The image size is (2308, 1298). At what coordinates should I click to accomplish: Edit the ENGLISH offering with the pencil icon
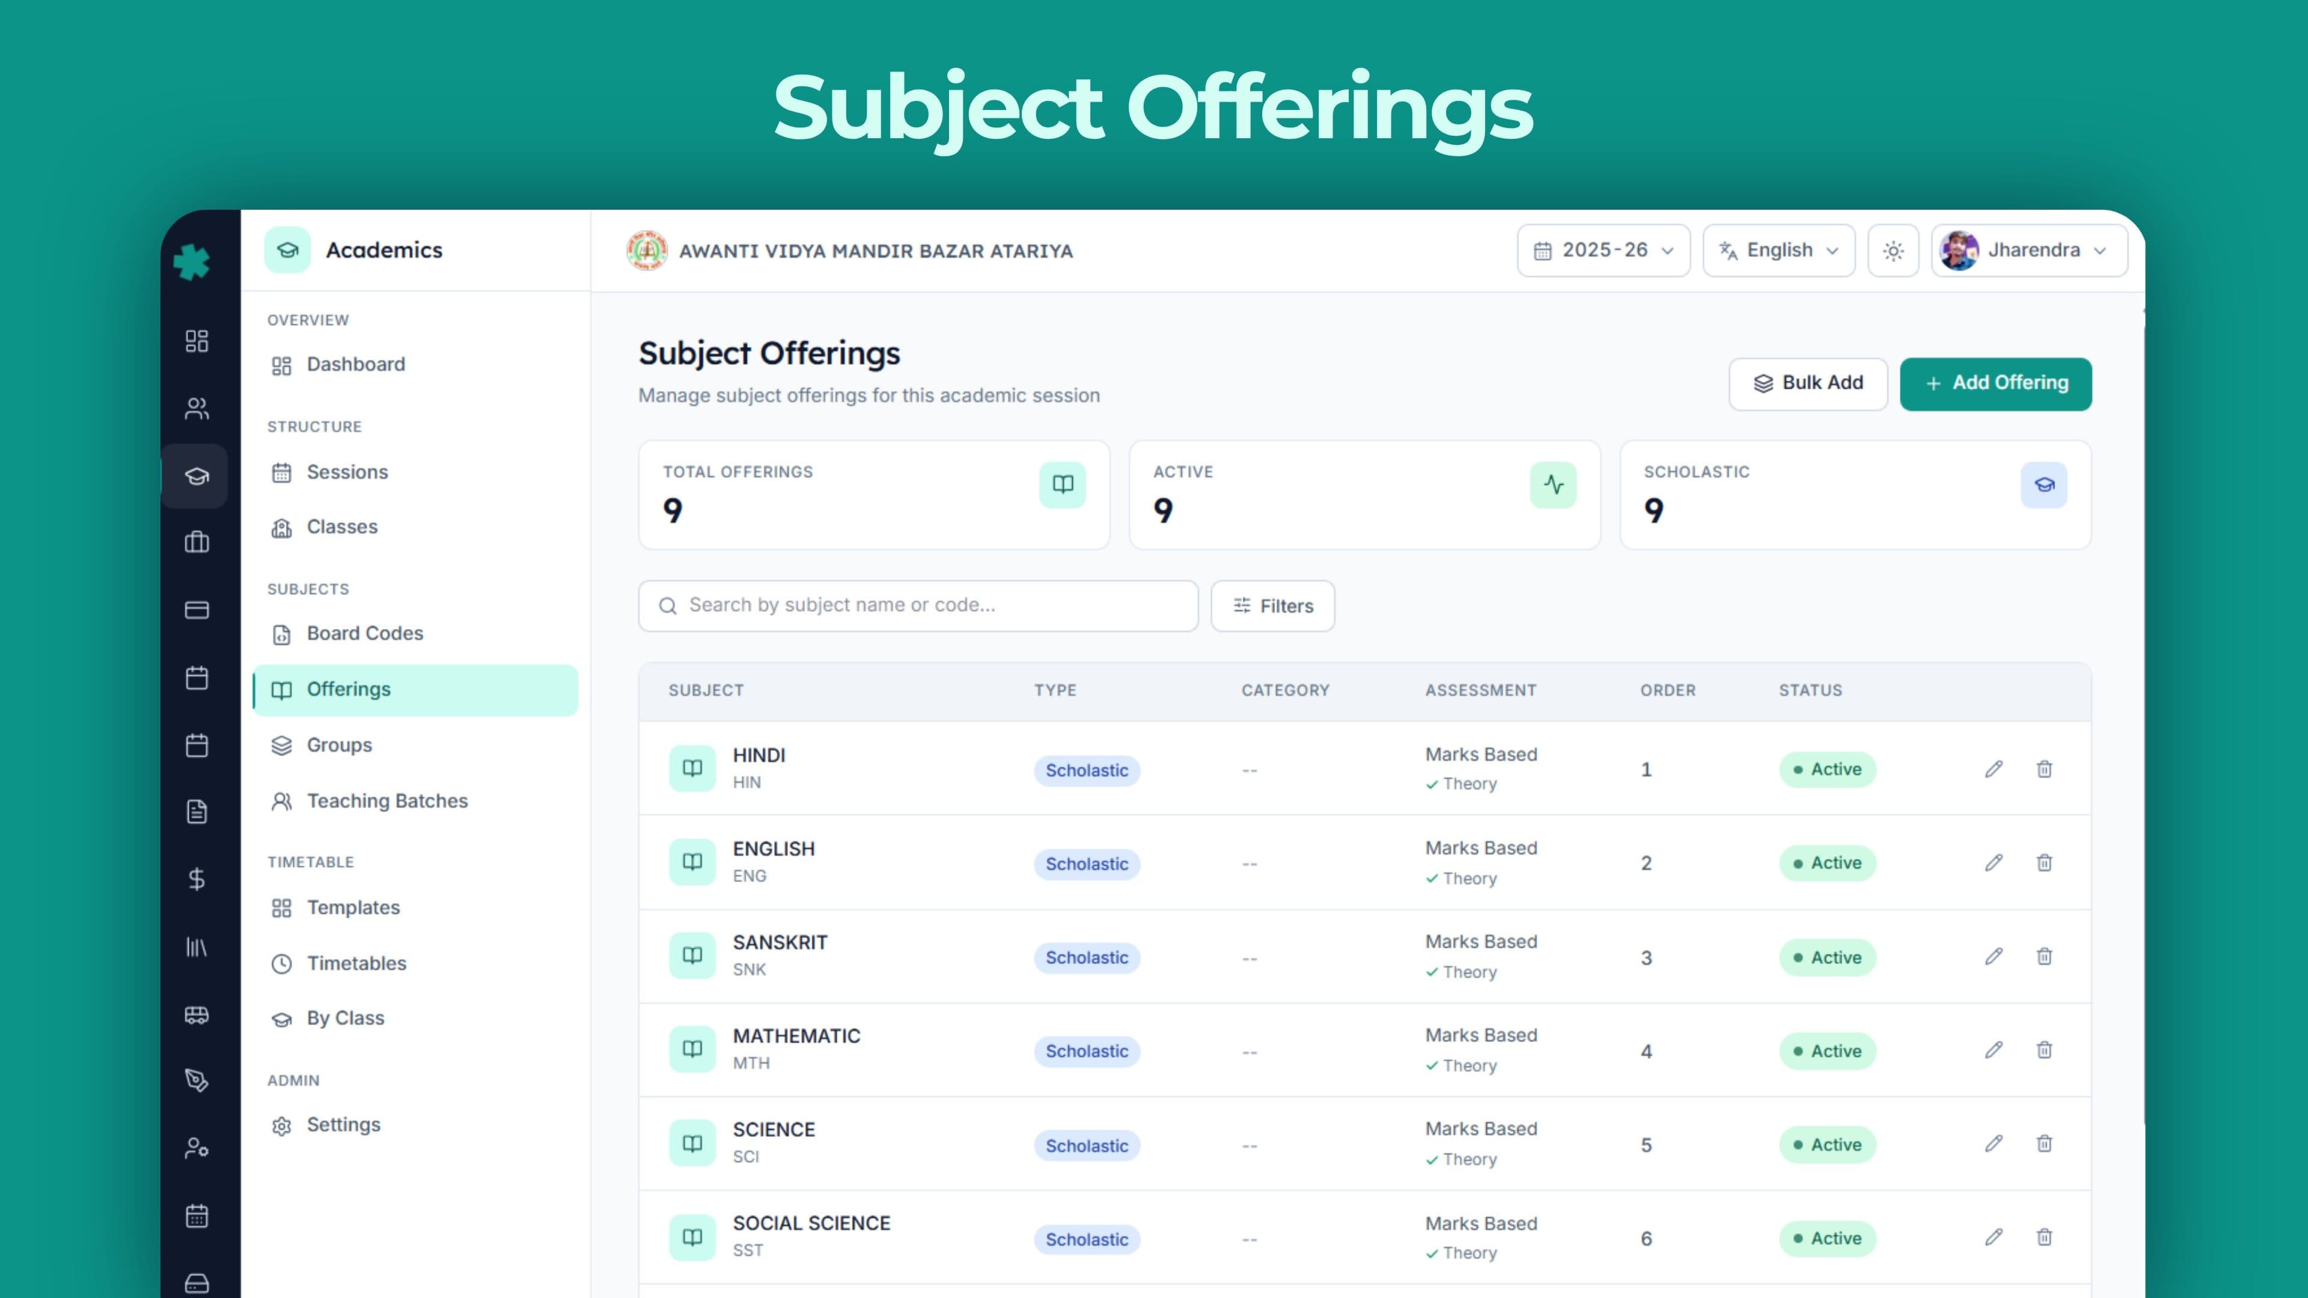[1994, 863]
